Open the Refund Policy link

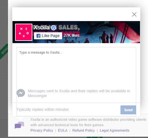coord(84,130)
